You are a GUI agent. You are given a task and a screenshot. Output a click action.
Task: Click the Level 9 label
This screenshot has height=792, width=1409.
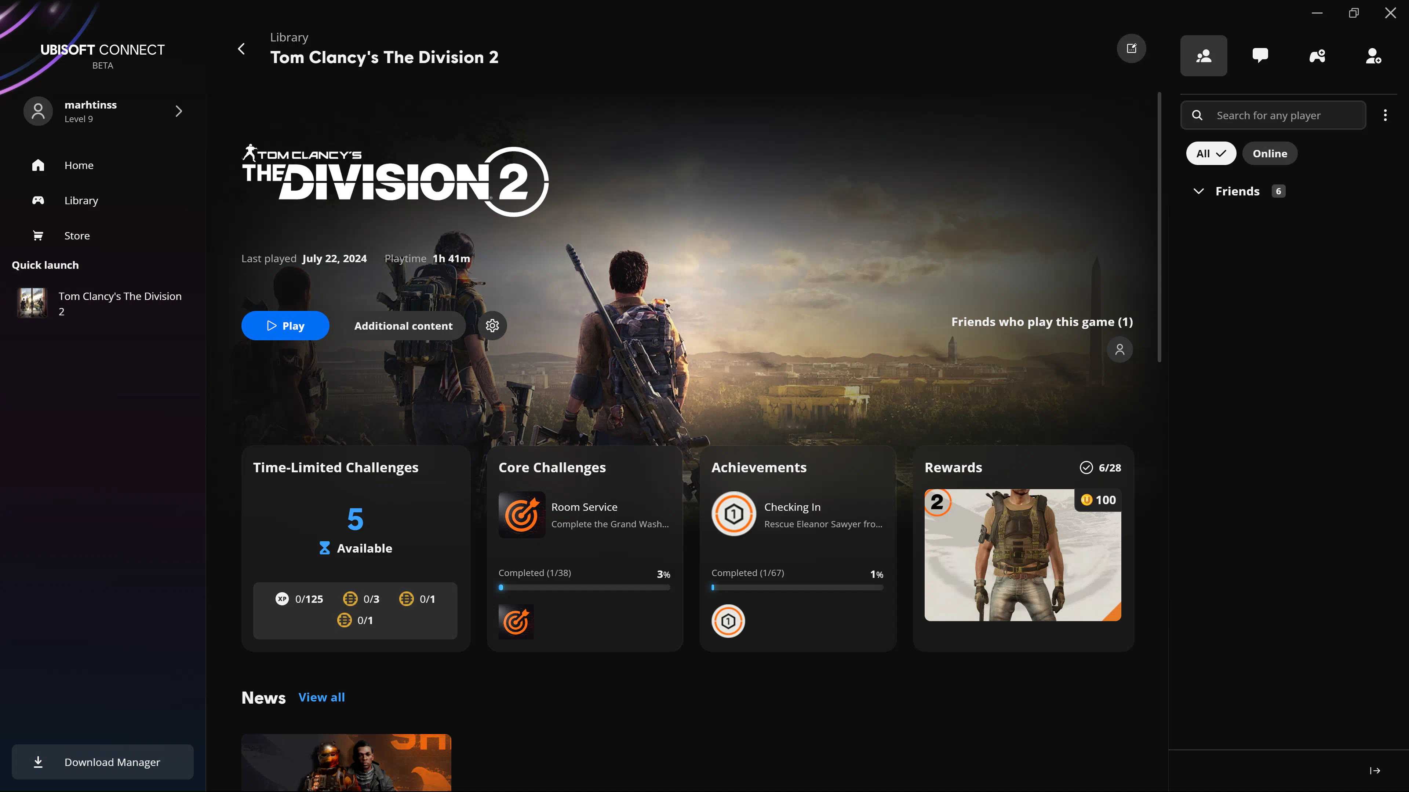78,119
